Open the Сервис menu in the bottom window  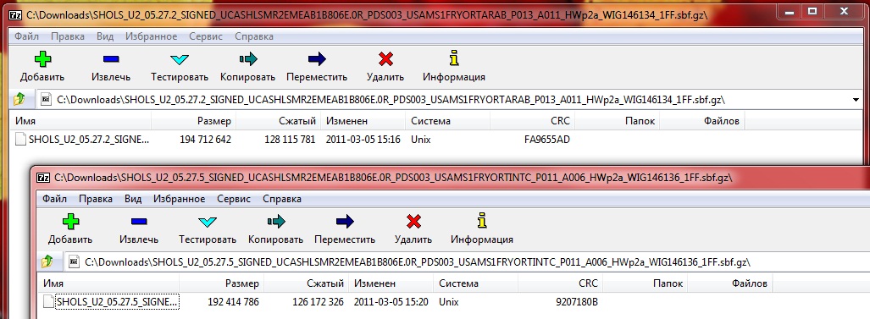[234, 199]
